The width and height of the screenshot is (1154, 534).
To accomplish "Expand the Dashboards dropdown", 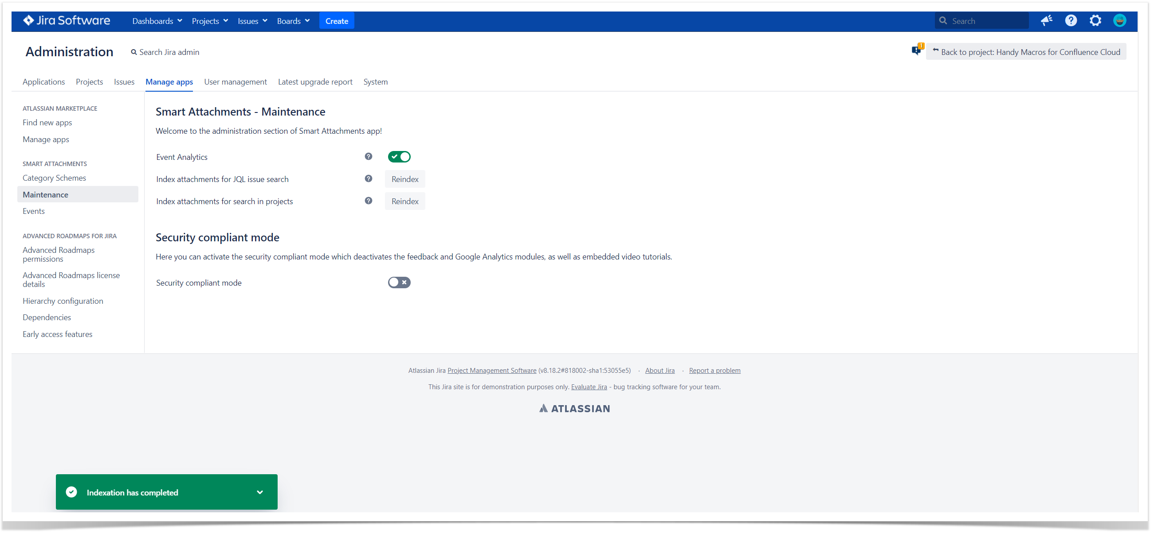I will (157, 21).
